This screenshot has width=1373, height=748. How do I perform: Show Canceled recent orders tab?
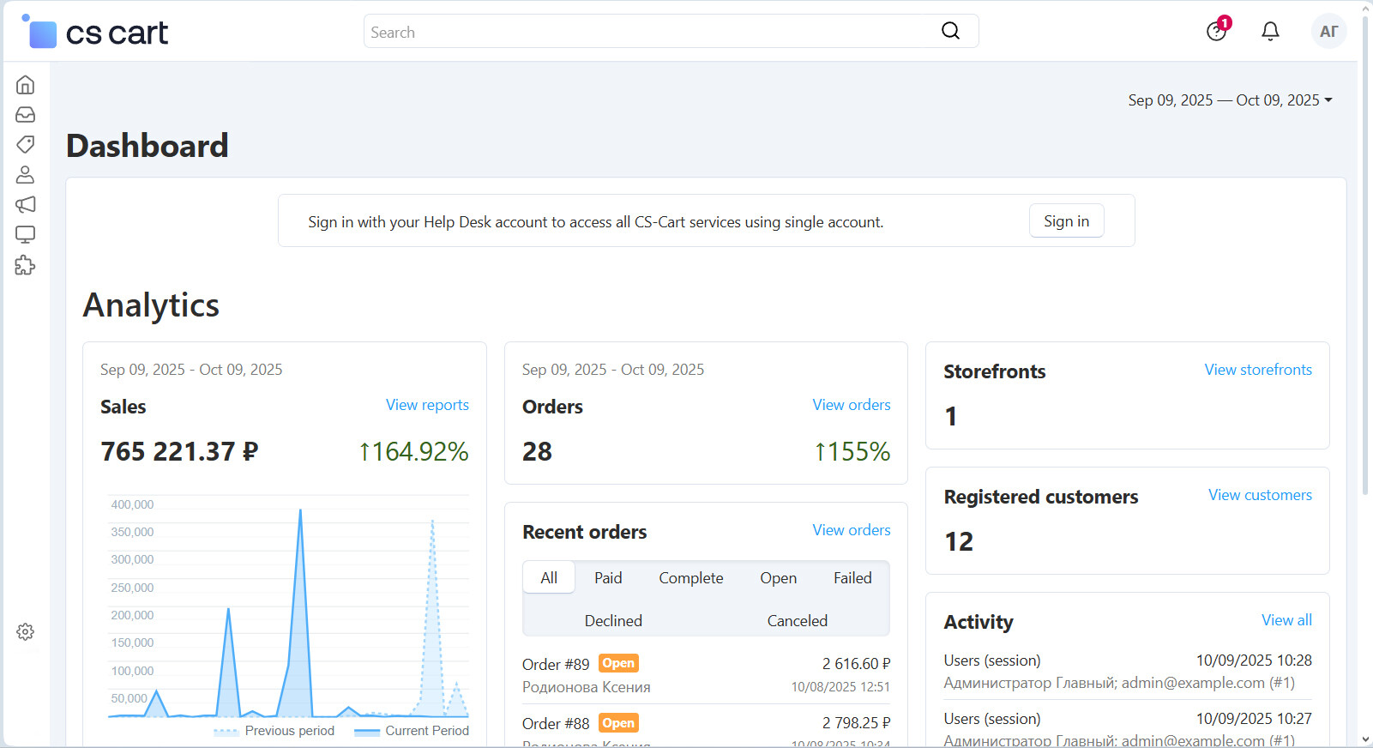tap(797, 621)
